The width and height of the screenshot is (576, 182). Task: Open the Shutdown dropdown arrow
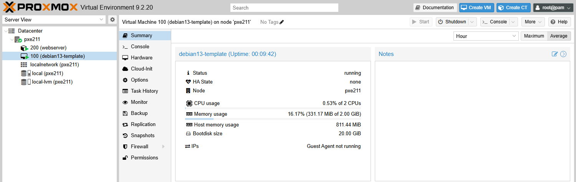(x=473, y=22)
